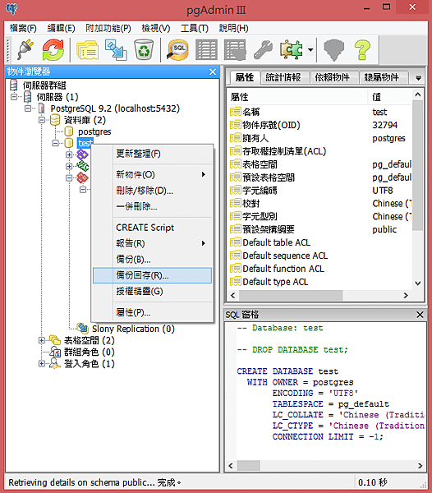Expand the 表格空間 (2) node
This screenshot has width=432, height=493.
click(41, 340)
